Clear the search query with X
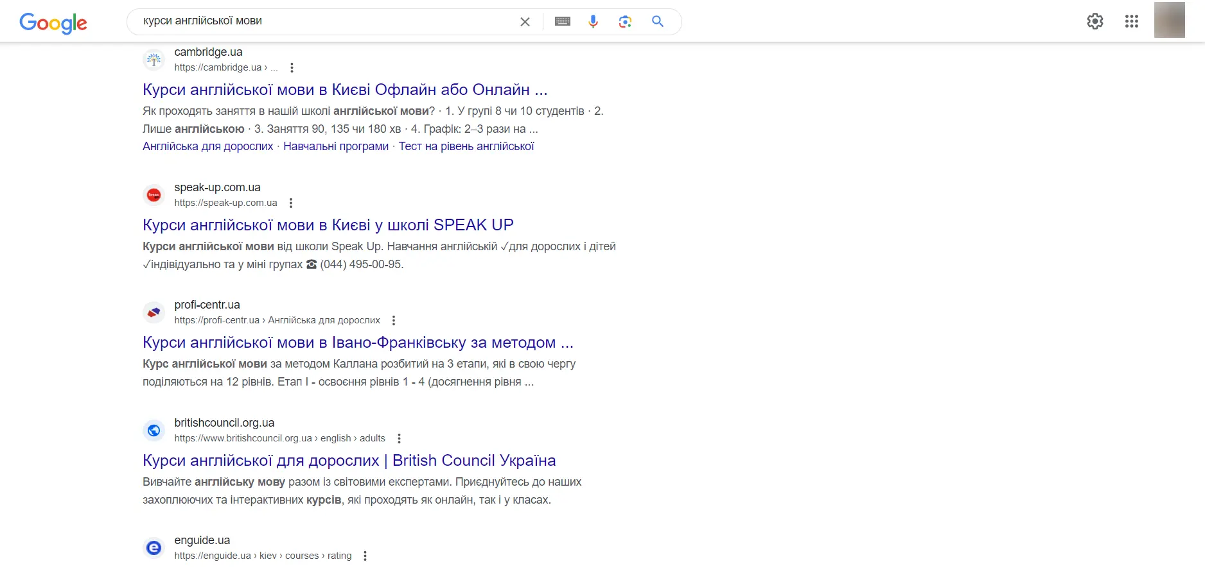1205x571 pixels. 525,22
